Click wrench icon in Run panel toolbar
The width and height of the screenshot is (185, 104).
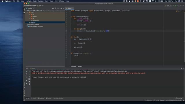[x=26, y=74]
